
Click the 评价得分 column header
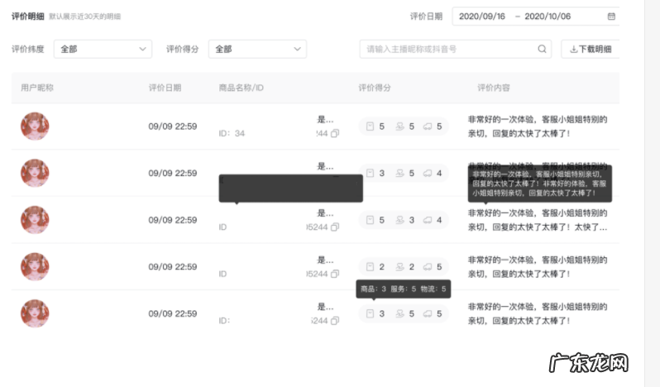(x=375, y=88)
